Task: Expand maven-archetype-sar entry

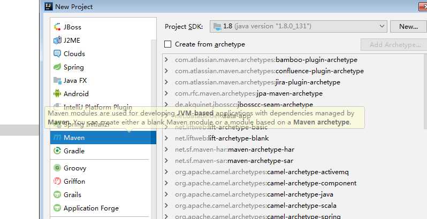Action: [166, 161]
